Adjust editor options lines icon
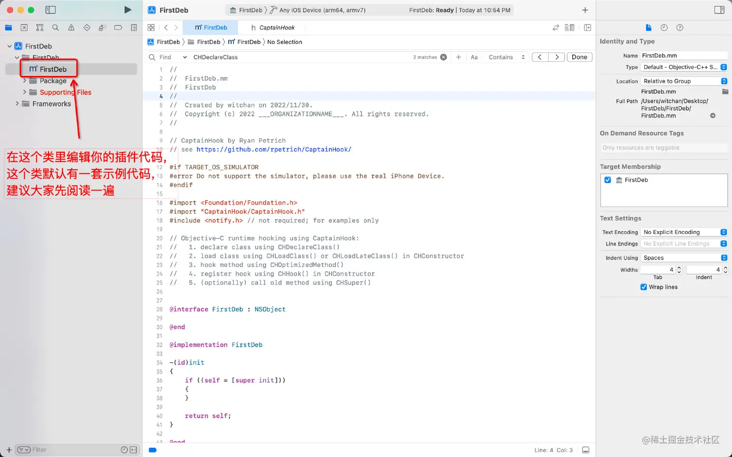Screen dimensions: 732x457 (570, 28)
